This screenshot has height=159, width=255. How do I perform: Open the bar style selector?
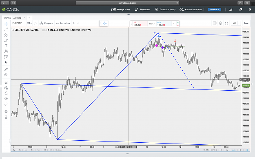(x=35, y=23)
